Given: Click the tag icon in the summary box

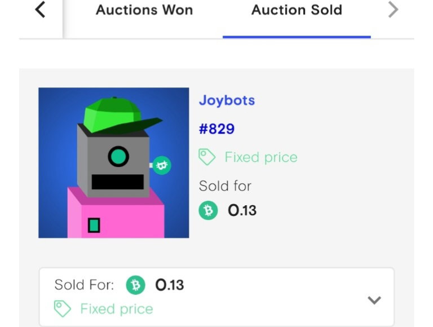Looking at the screenshot, I should click(x=63, y=308).
